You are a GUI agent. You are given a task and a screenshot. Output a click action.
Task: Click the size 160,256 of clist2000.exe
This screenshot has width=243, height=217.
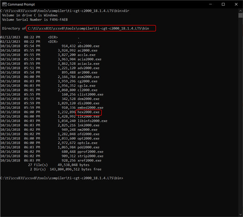(x=69, y=94)
